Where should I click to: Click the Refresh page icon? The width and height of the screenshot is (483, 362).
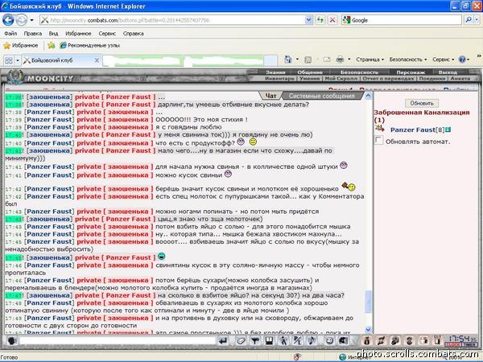pyautogui.click(x=320, y=20)
